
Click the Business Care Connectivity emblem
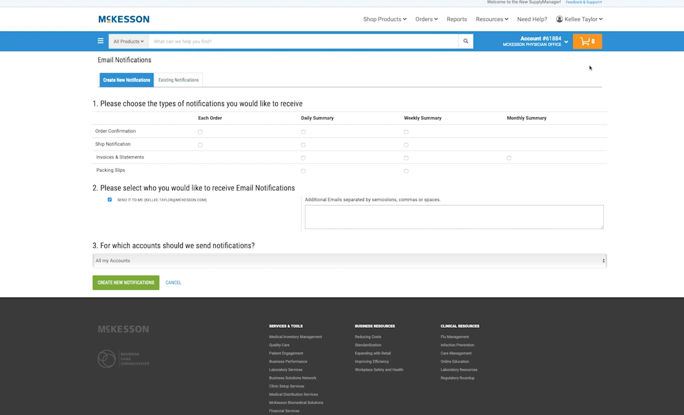pos(123,359)
